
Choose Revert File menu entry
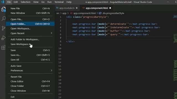[30, 77]
